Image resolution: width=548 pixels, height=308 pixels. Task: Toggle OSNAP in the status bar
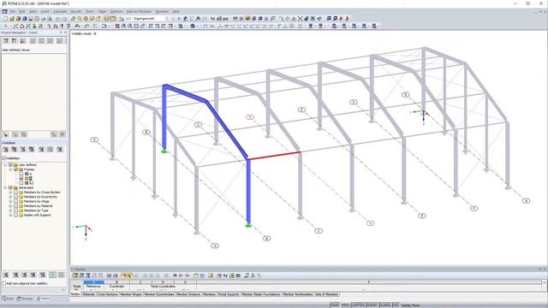point(372,305)
